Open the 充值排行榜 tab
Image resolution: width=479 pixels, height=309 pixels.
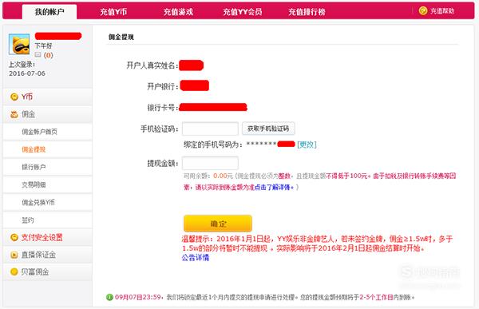click(307, 12)
